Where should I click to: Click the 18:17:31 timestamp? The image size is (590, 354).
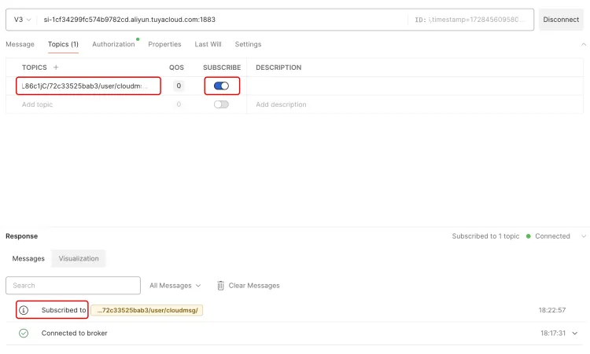(x=553, y=333)
